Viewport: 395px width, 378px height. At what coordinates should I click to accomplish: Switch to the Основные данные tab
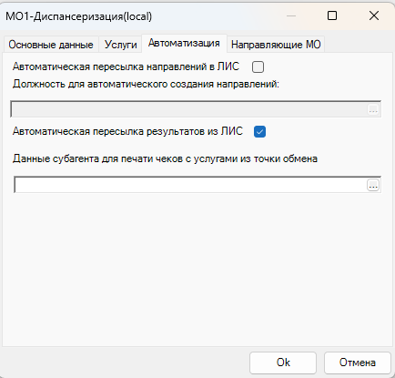[51, 45]
